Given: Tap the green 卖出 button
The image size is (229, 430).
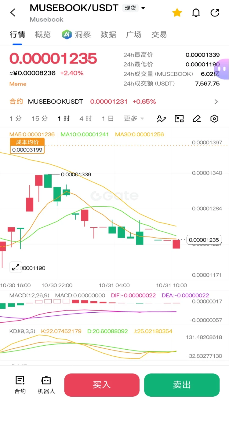Looking at the screenshot, I should pyautogui.click(x=182, y=385).
